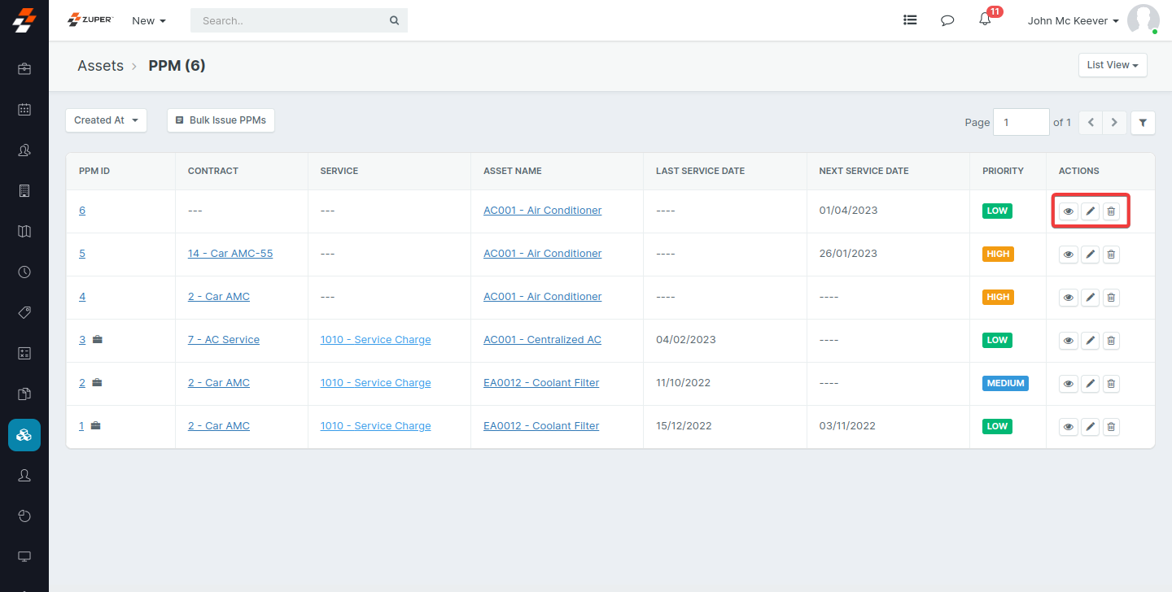Open the New menu in the header
The height and width of the screenshot is (592, 1172).
[148, 21]
